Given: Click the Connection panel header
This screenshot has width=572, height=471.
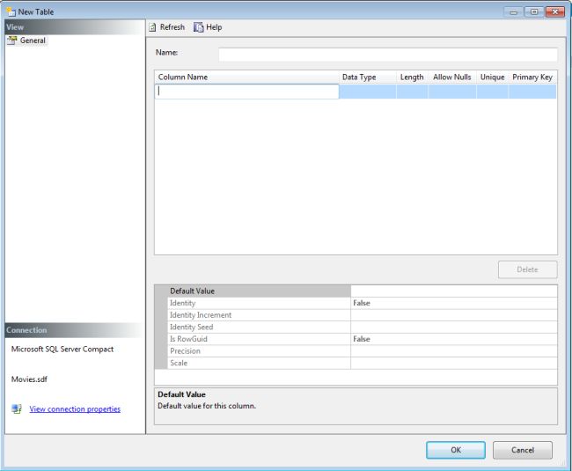Looking at the screenshot, I should [75, 330].
